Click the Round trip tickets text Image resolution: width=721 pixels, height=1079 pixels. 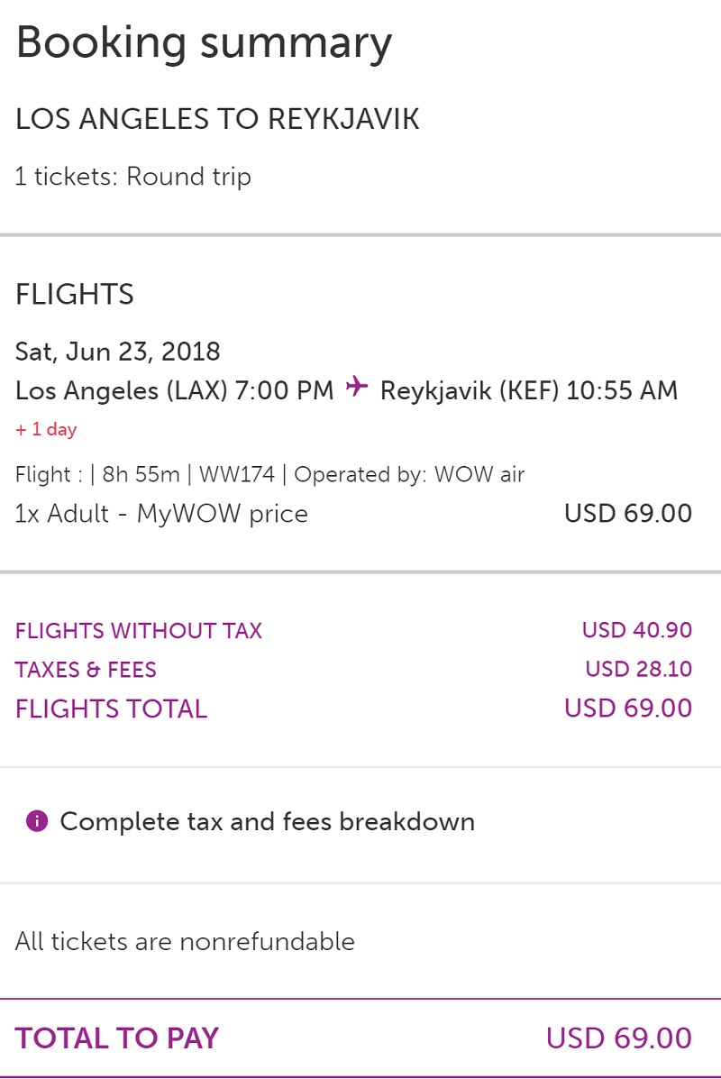pyautogui.click(x=132, y=177)
